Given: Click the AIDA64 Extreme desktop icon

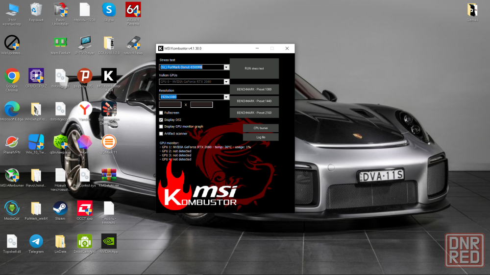Looking at the screenshot, I should pyautogui.click(x=133, y=10).
